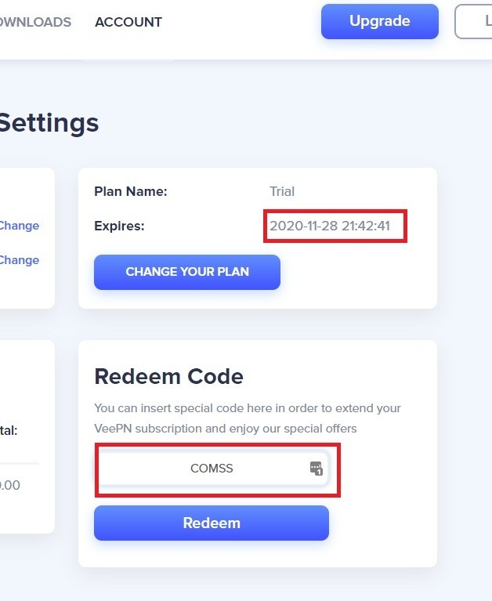This screenshot has height=601, width=492.
Task: Open the DOWNLOADS tab
Action: tap(35, 22)
